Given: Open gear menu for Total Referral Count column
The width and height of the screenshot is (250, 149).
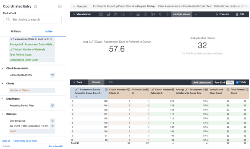Looking at the screenshot, I should click(247, 90).
